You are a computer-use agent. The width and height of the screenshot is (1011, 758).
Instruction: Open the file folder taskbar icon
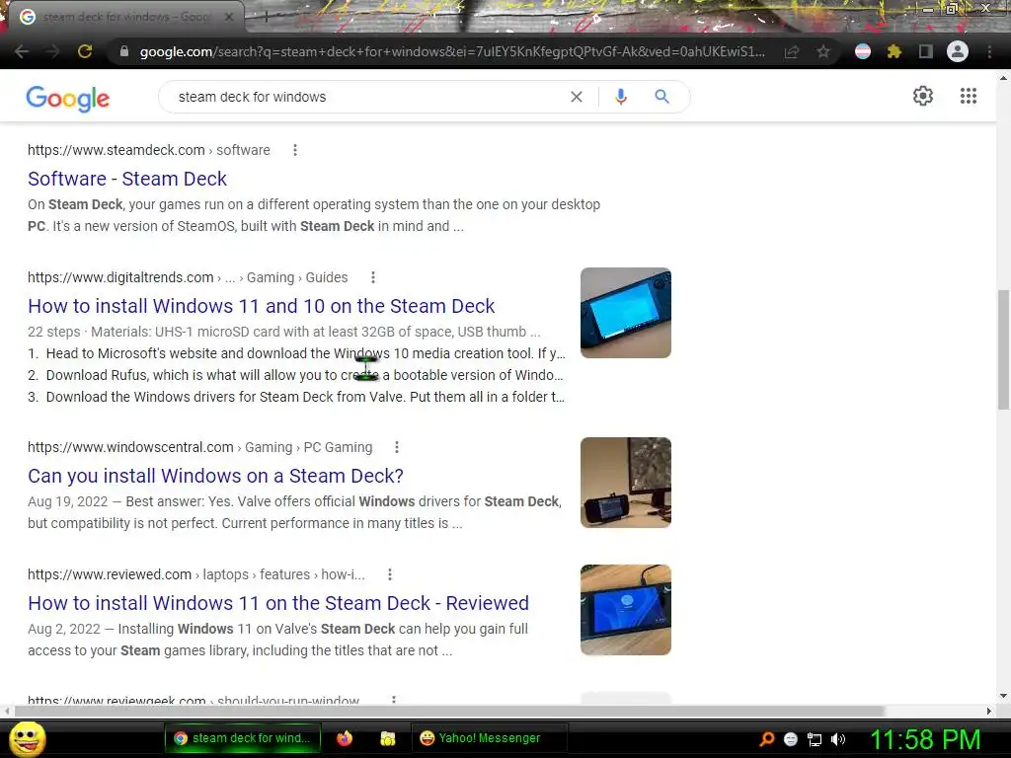click(387, 738)
